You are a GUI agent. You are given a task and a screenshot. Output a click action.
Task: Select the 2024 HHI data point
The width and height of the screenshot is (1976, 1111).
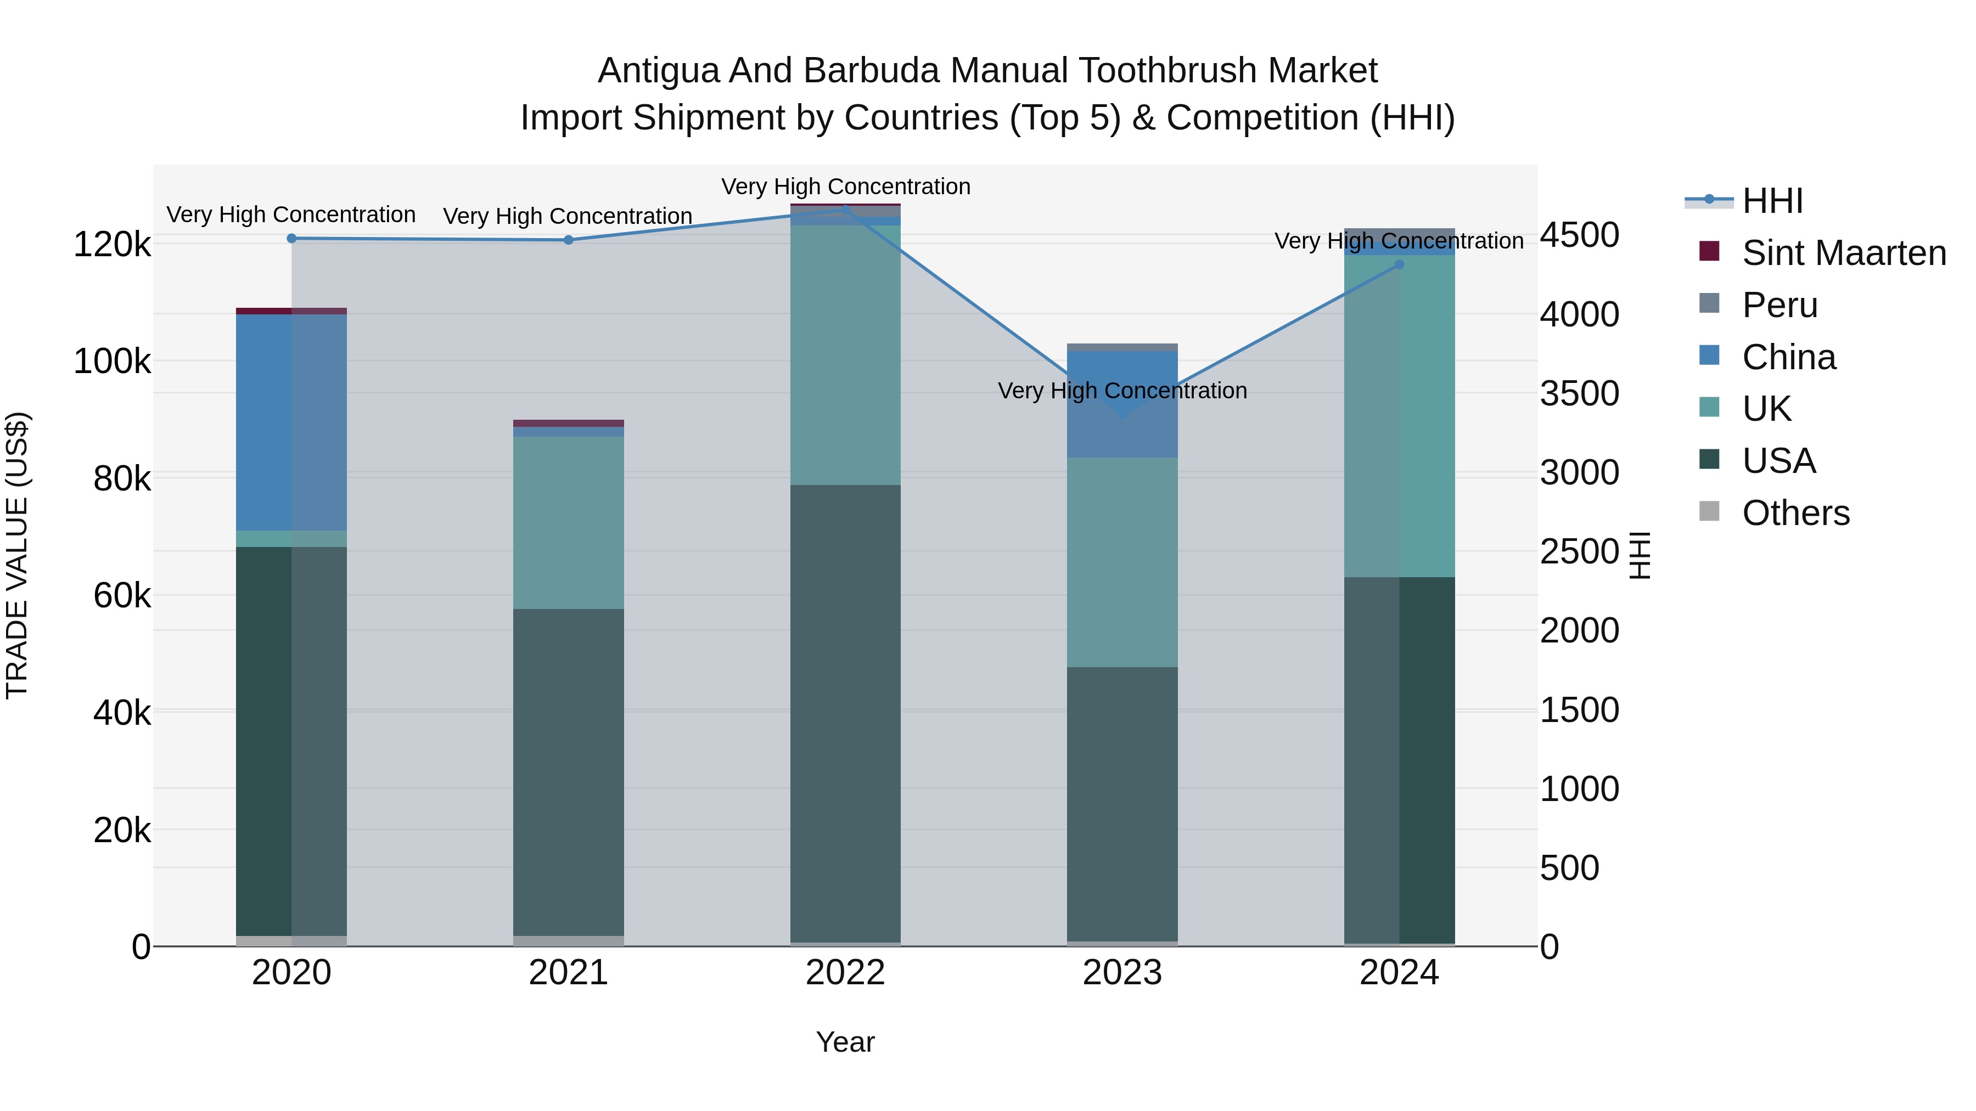pyautogui.click(x=1399, y=264)
